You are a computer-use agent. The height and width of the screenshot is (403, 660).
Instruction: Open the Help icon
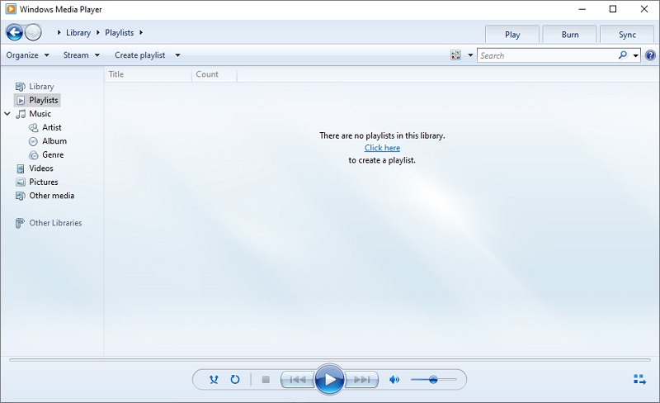(650, 55)
